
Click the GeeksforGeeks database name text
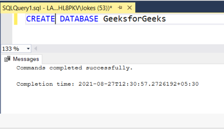(x=134, y=19)
